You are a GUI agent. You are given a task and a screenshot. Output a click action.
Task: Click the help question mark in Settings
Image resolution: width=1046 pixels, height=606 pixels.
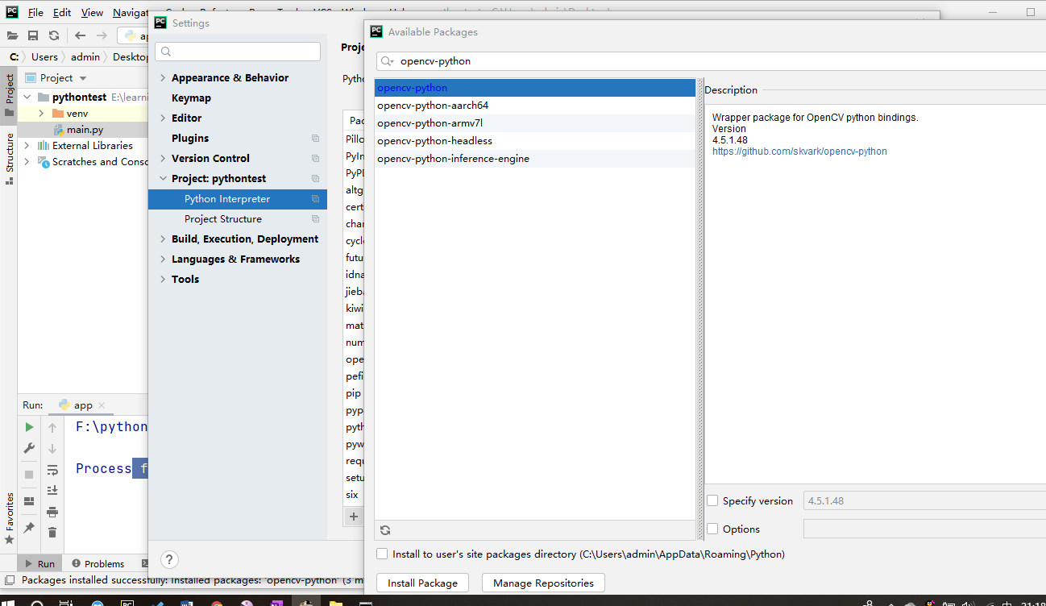coord(169,559)
